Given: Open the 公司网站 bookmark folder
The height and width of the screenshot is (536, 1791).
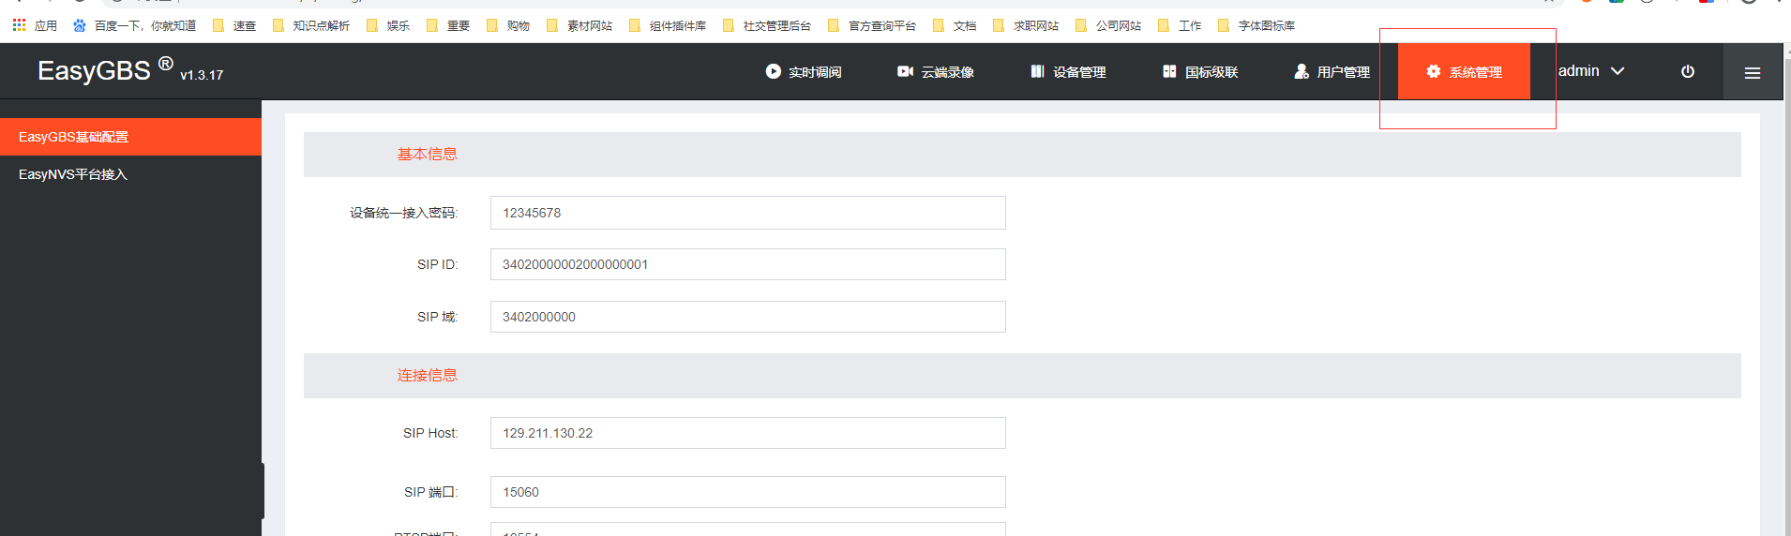Looking at the screenshot, I should pos(1108,25).
